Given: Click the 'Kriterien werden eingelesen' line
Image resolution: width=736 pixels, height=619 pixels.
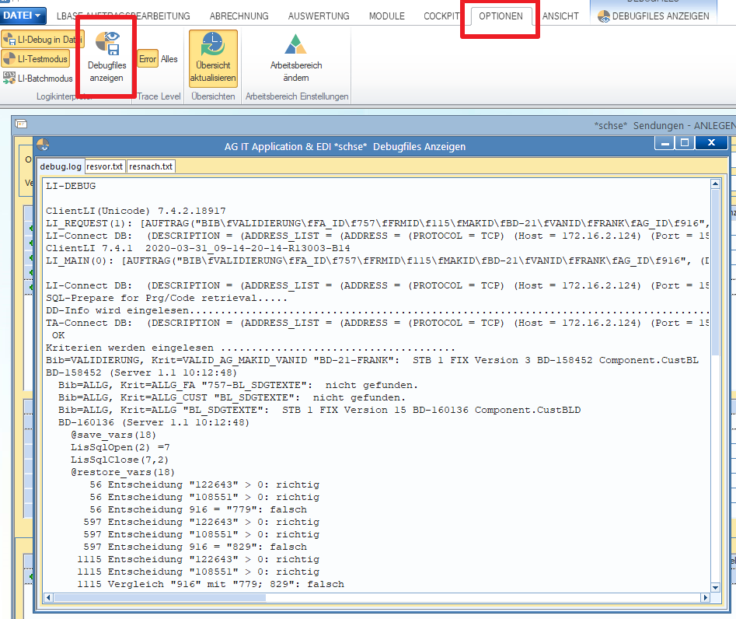Looking at the screenshot, I should pos(250,348).
